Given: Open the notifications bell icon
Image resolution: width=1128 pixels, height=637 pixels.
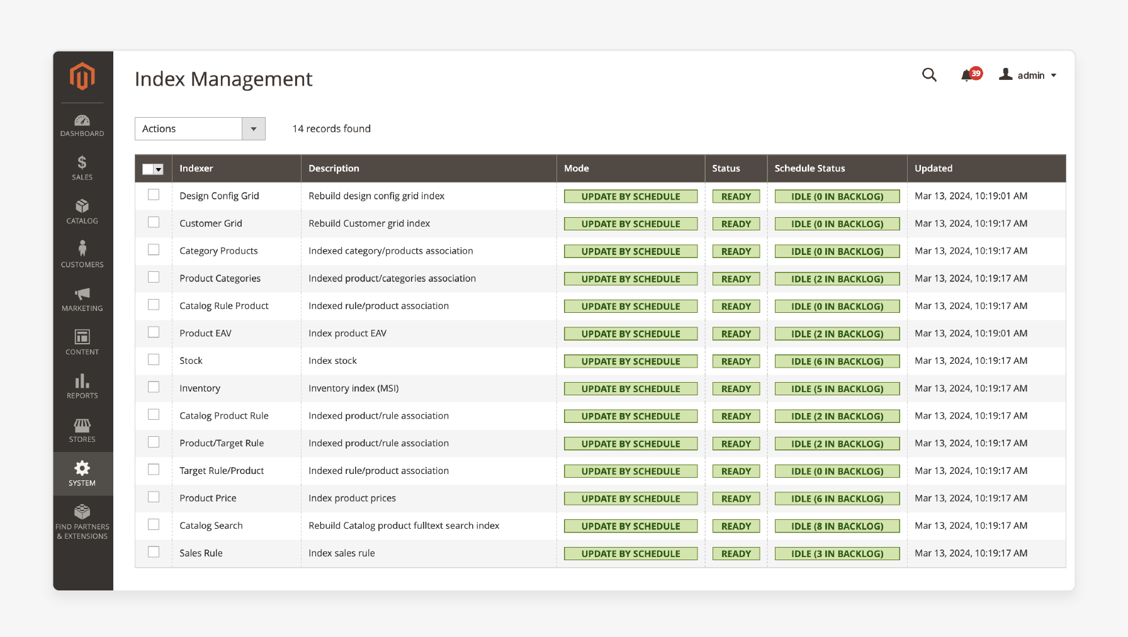Looking at the screenshot, I should tap(966, 76).
